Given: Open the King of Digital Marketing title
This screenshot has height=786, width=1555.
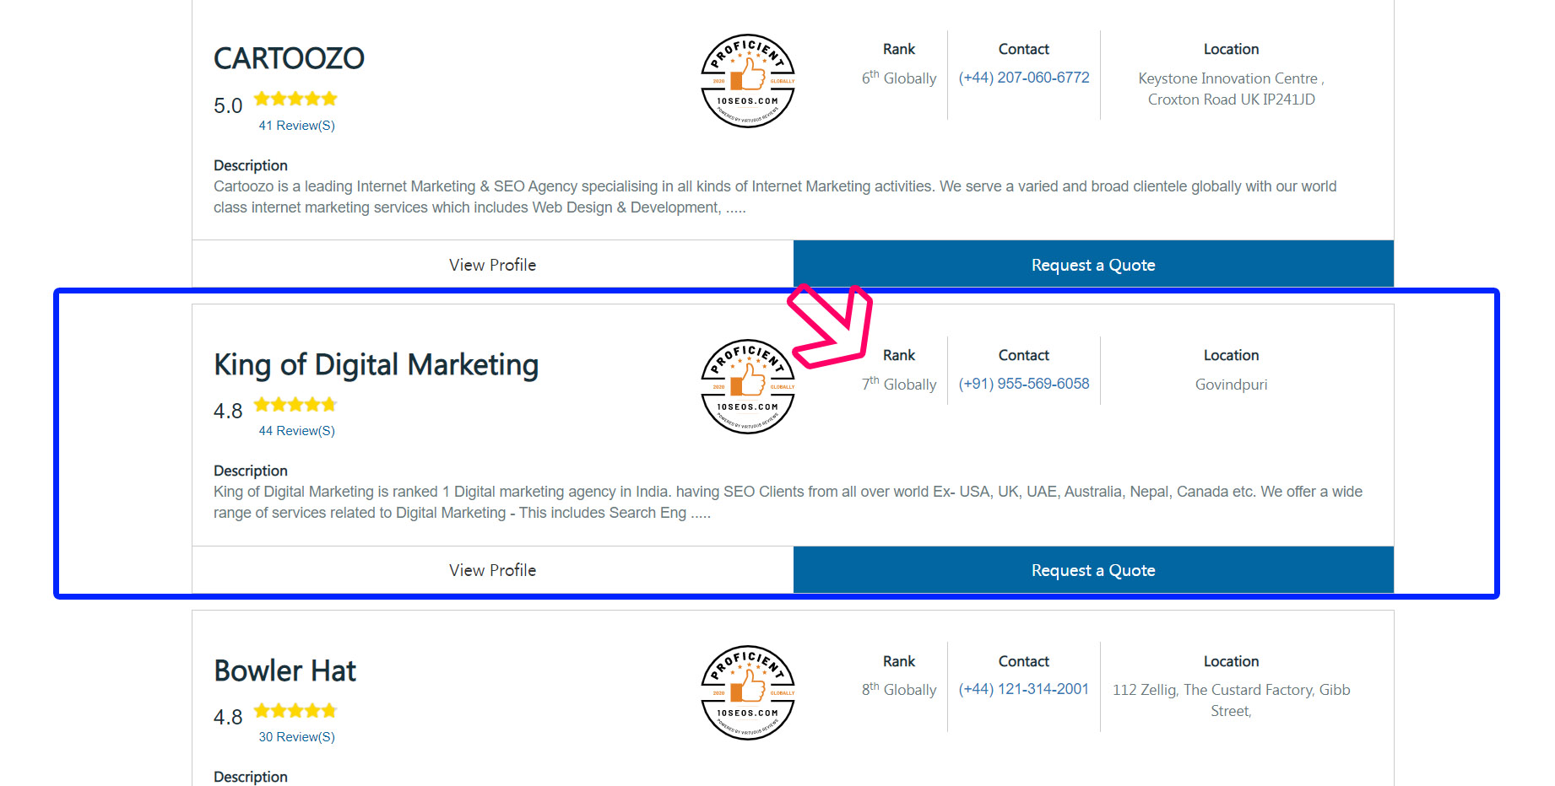Looking at the screenshot, I should (376, 365).
